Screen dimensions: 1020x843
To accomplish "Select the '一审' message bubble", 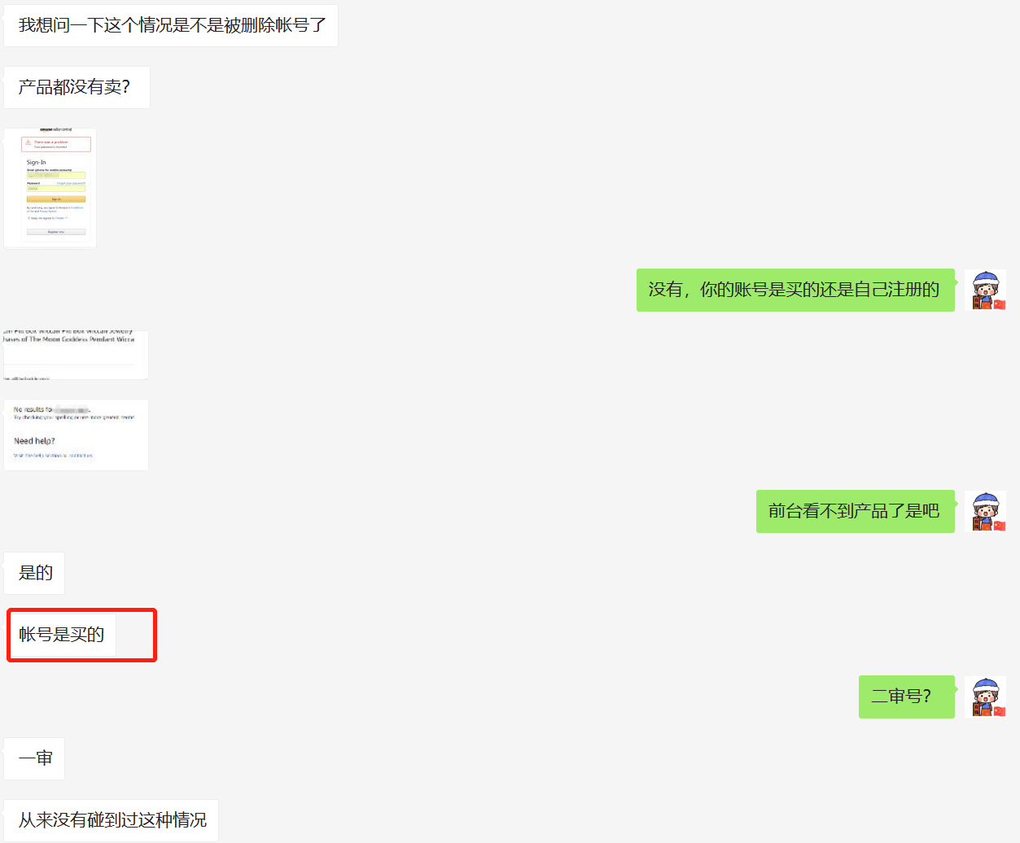I will (x=34, y=758).
